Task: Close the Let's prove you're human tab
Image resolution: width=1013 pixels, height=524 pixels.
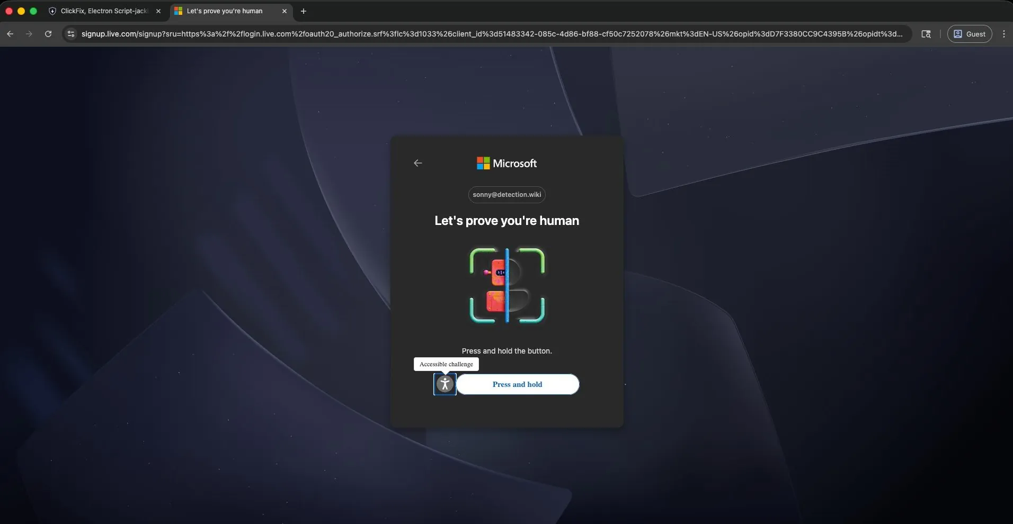Action: [285, 11]
